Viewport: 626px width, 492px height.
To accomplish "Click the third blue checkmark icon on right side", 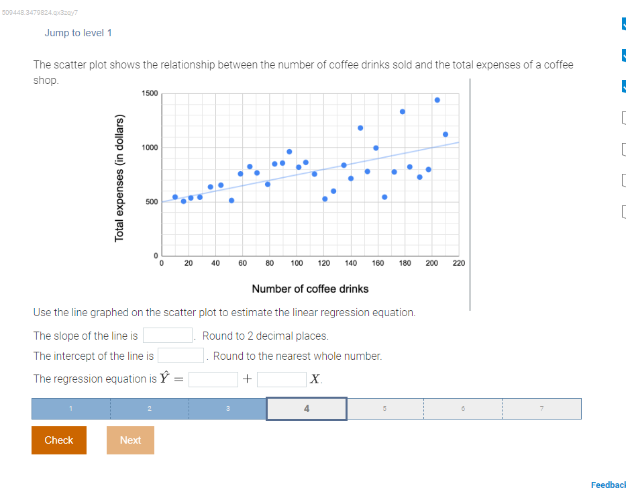I will click(623, 85).
